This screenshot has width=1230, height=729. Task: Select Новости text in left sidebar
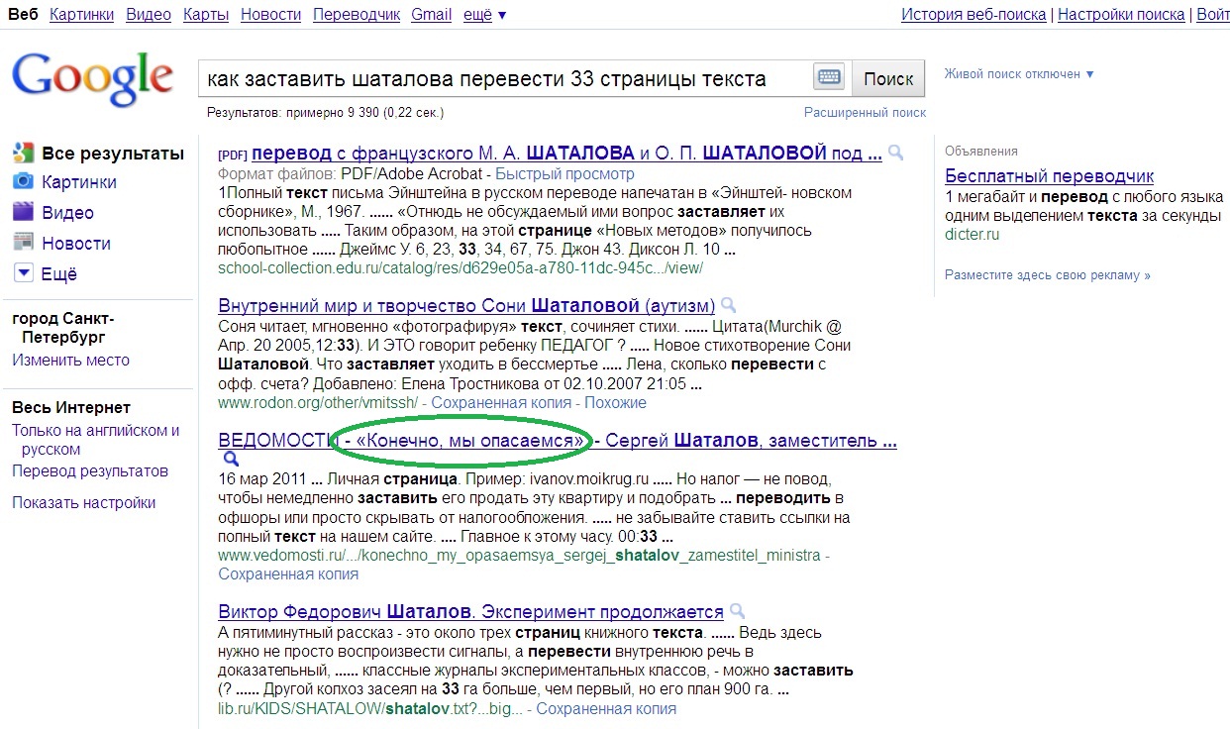76,243
